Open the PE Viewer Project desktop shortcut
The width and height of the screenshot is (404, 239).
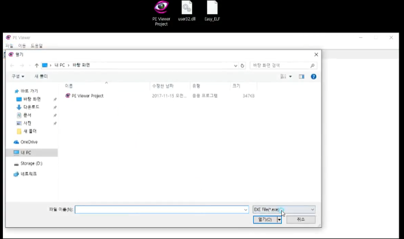161,8
